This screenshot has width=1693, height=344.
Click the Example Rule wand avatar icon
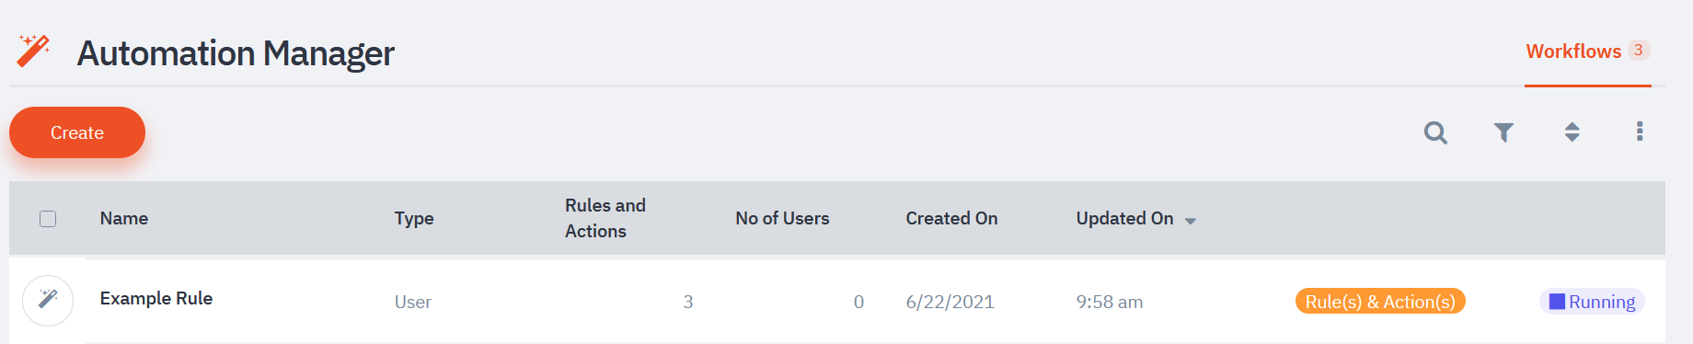point(48,300)
